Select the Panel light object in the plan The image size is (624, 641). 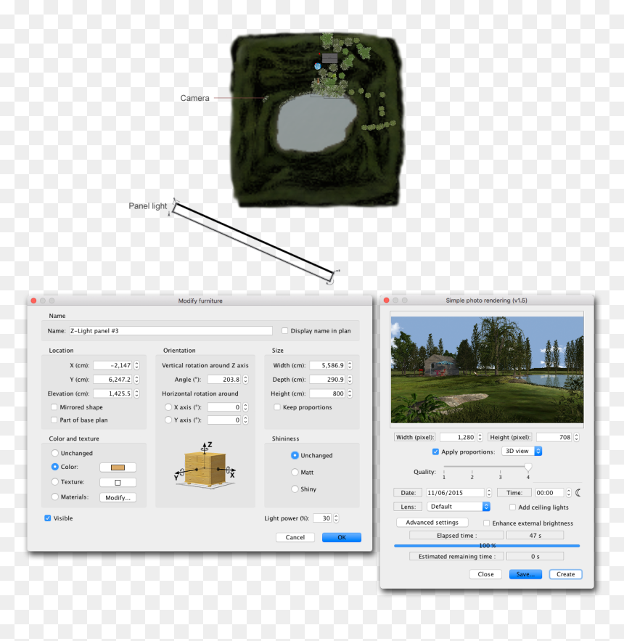253,242
